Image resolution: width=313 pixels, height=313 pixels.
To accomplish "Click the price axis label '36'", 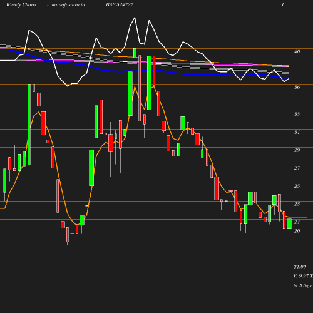I will (297, 87).
